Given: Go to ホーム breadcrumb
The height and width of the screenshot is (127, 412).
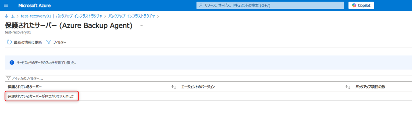Looking at the screenshot, I should (x=10, y=16).
